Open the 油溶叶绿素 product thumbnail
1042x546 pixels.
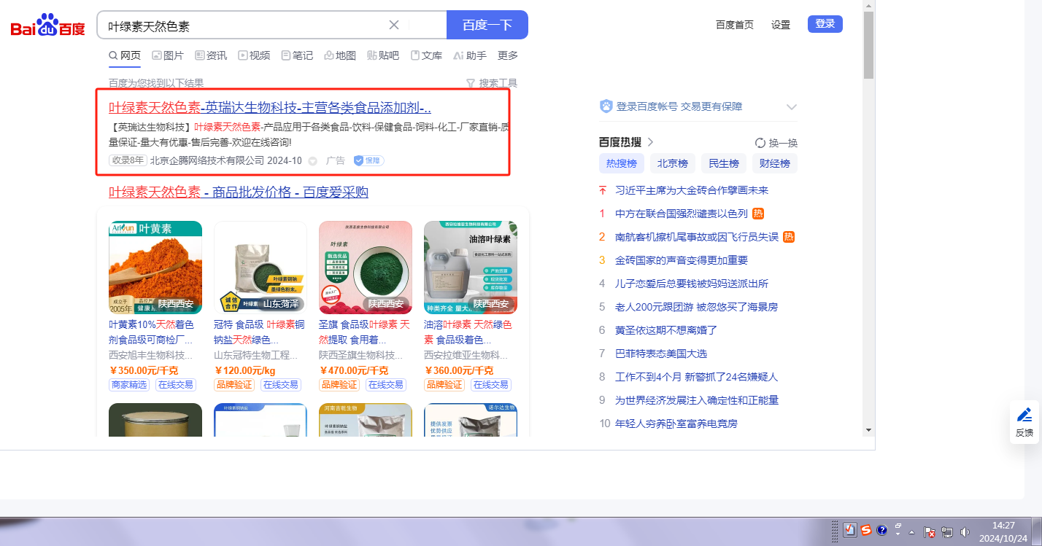click(470, 268)
